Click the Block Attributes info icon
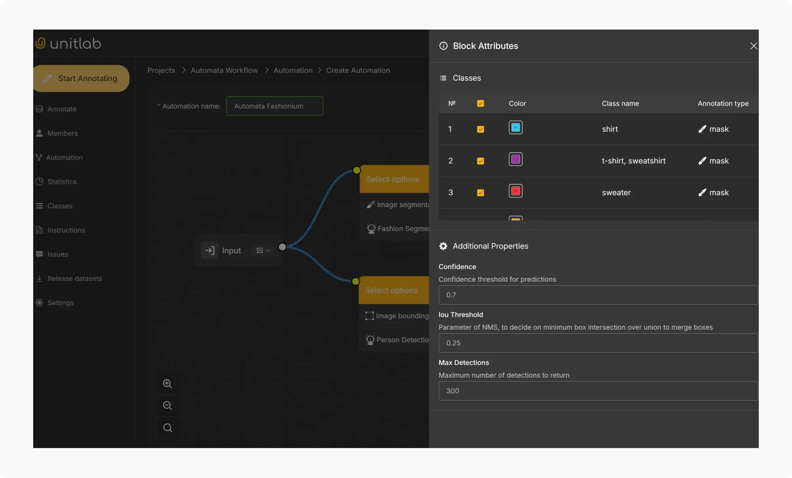Image resolution: width=792 pixels, height=478 pixels. (x=443, y=46)
